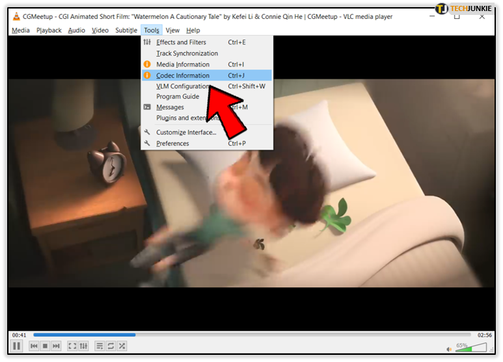Open the Subtitle menu

[126, 30]
